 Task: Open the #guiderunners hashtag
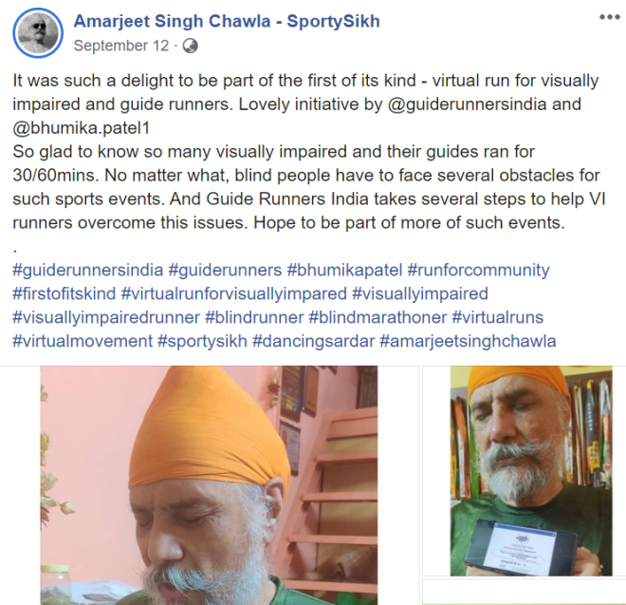click(x=225, y=270)
